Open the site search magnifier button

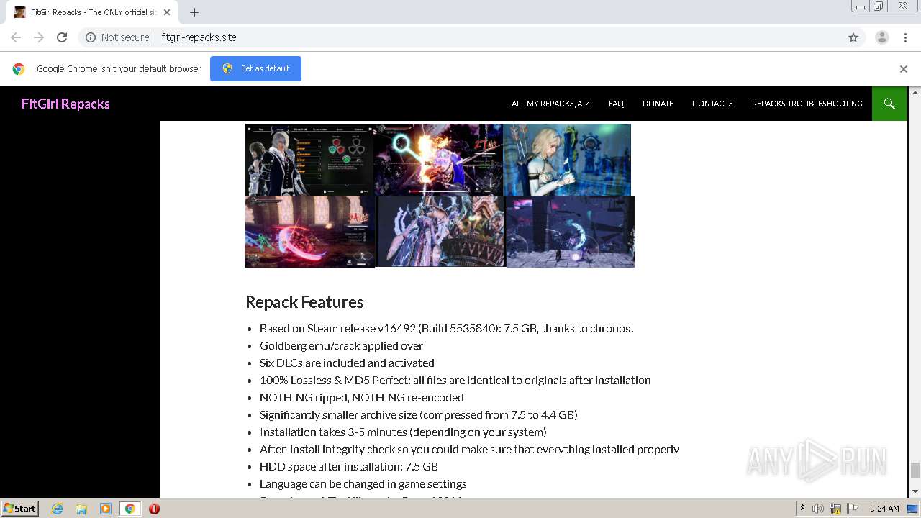889,104
